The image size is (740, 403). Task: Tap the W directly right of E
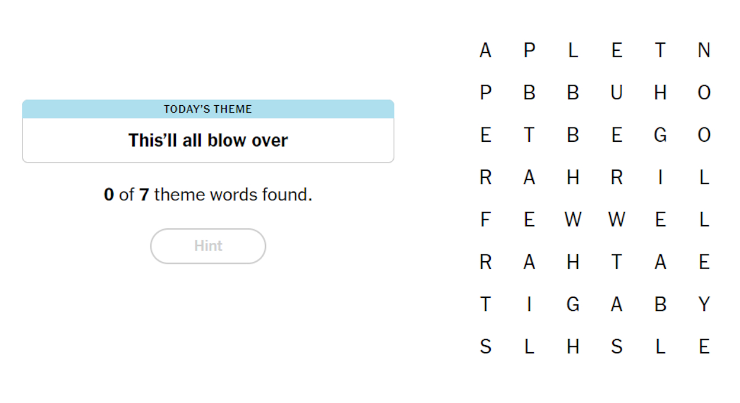point(573,220)
